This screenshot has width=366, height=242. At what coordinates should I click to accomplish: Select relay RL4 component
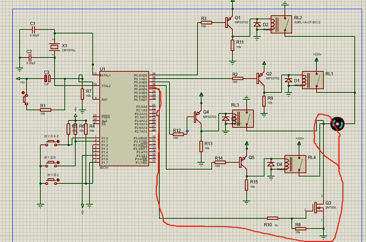click(295, 164)
